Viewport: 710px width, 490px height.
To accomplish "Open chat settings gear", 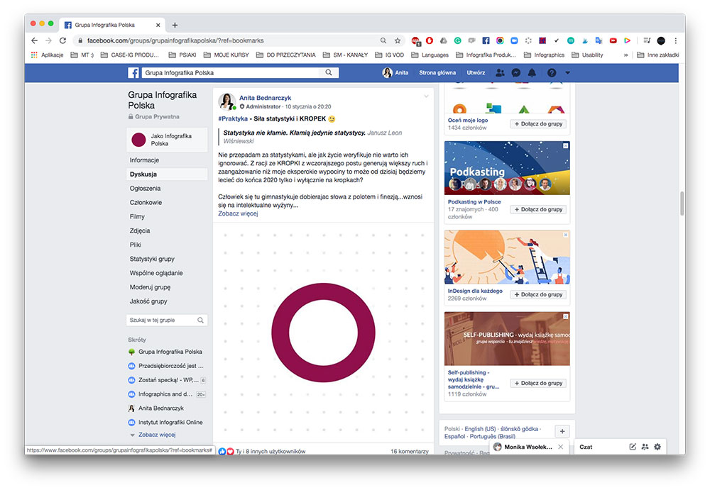I will click(657, 447).
